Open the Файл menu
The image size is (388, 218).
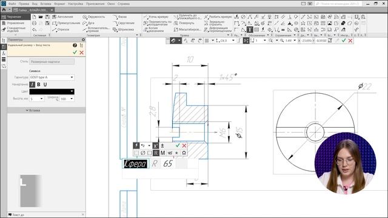click(12, 4)
